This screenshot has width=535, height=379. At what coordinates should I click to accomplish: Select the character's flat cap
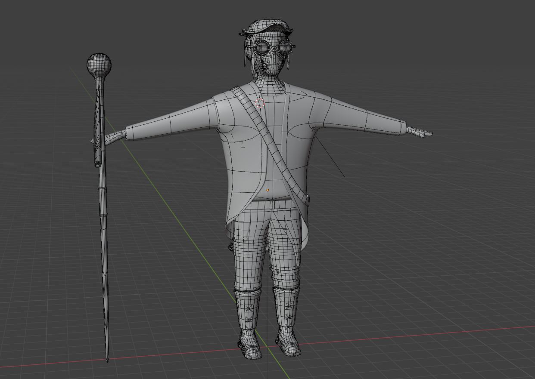point(266,27)
